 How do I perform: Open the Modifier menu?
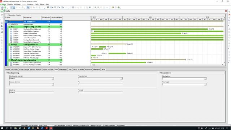(x=10, y=4)
